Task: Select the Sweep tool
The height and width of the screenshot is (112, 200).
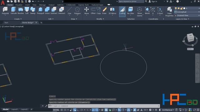Action: (32, 11)
